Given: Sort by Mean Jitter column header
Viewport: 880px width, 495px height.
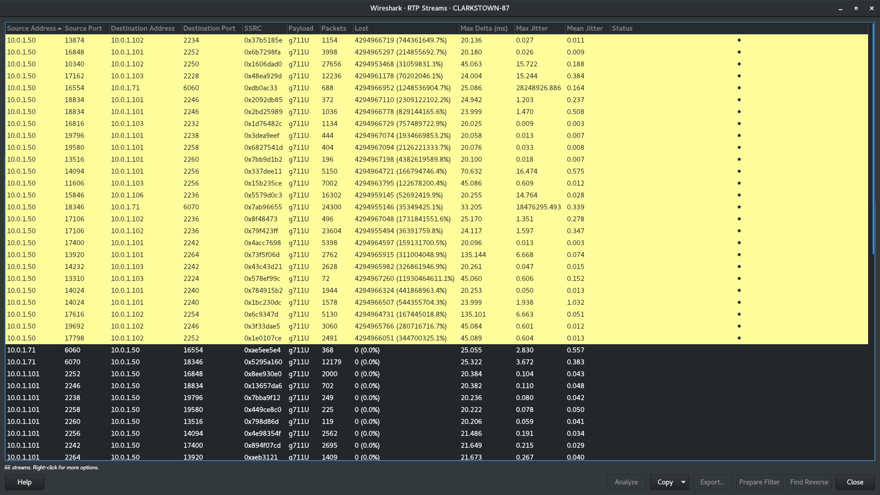Looking at the screenshot, I should tap(588, 28).
